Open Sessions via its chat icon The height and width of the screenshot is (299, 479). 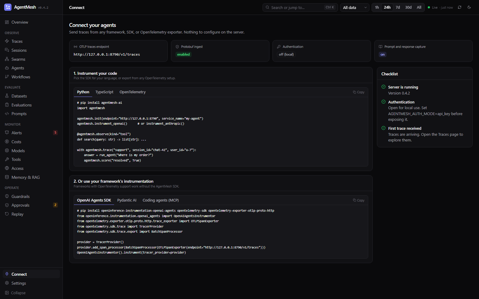(x=7, y=50)
